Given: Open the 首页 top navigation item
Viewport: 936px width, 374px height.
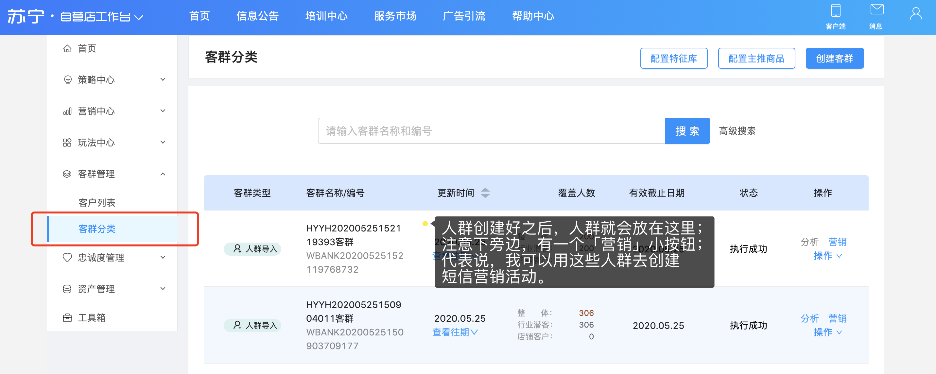Looking at the screenshot, I should (x=199, y=16).
